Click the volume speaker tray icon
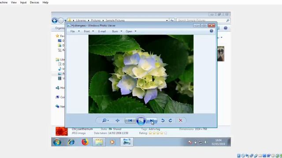This screenshot has width=282, height=158. coord(205,142)
